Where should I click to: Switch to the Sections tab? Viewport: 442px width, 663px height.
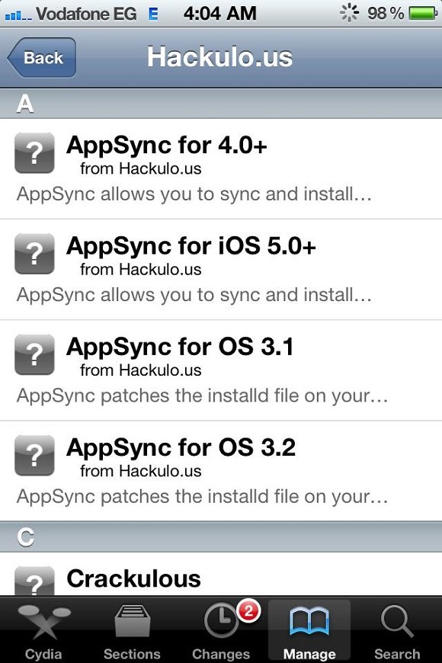click(133, 630)
